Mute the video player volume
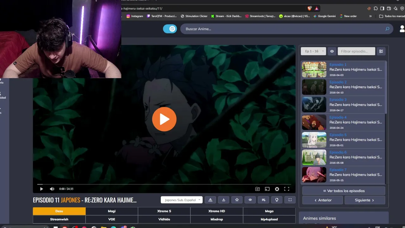This screenshot has height=228, width=405. pos(52,189)
